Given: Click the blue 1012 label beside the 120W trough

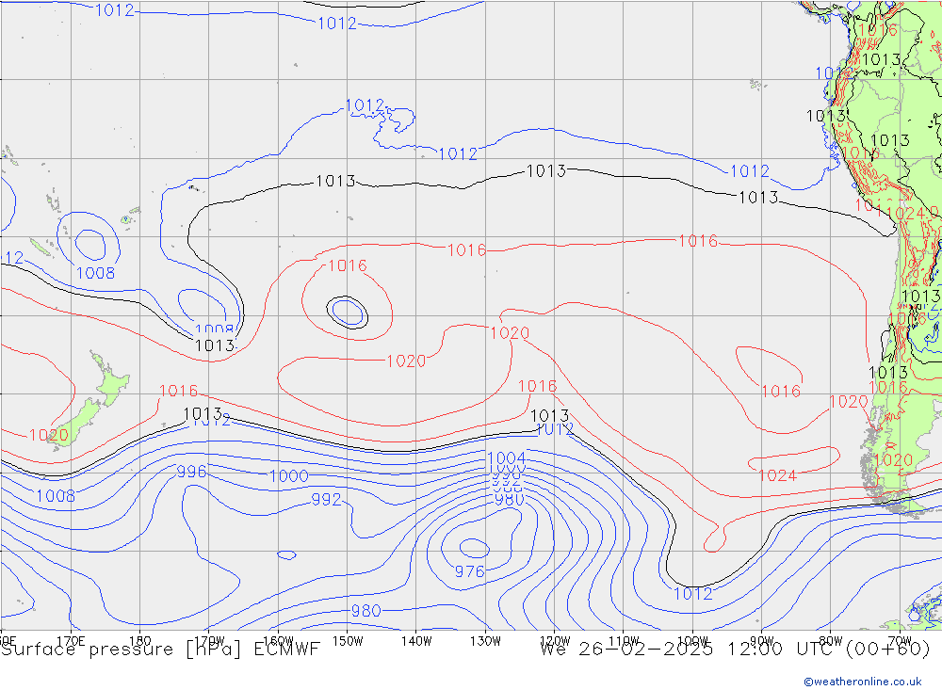Looking at the screenshot, I should coord(554,428).
